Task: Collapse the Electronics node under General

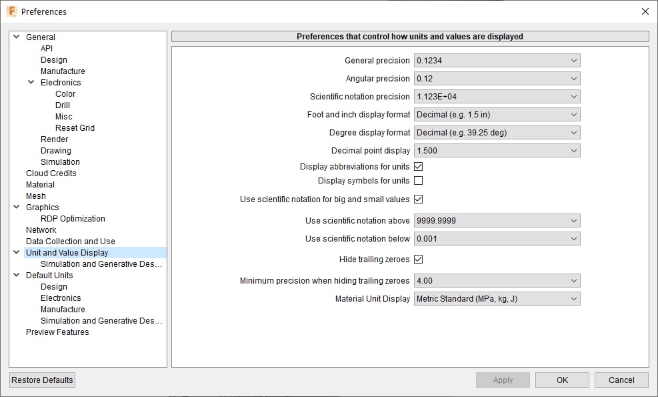Action: tap(31, 82)
